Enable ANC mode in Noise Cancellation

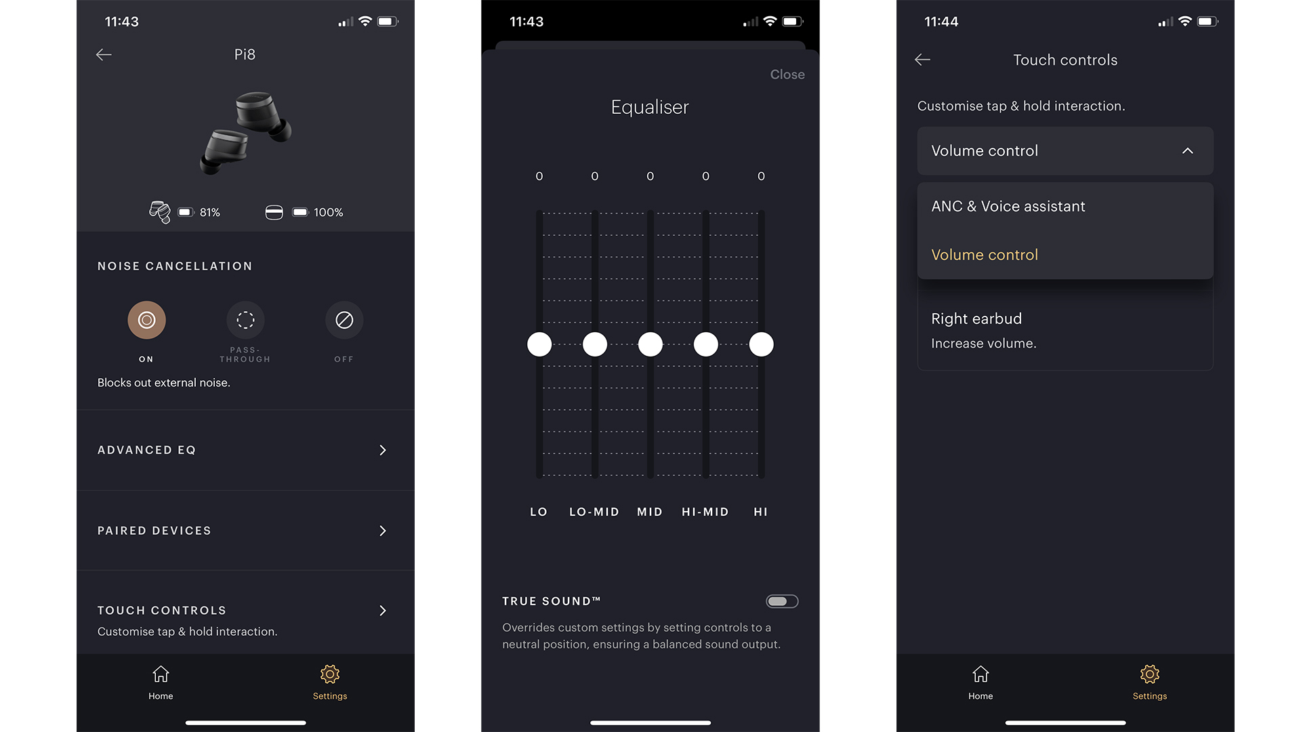146,320
